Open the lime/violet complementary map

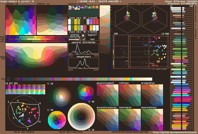pos(130,120)
